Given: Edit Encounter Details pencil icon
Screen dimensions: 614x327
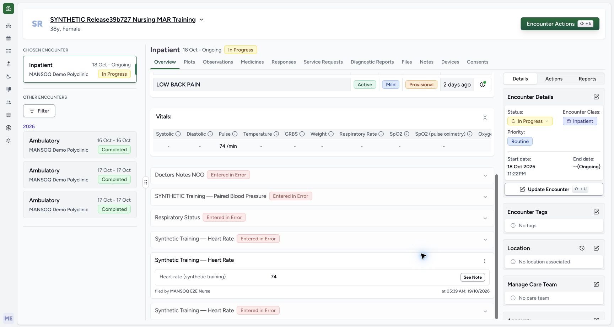Looking at the screenshot, I should (x=596, y=97).
